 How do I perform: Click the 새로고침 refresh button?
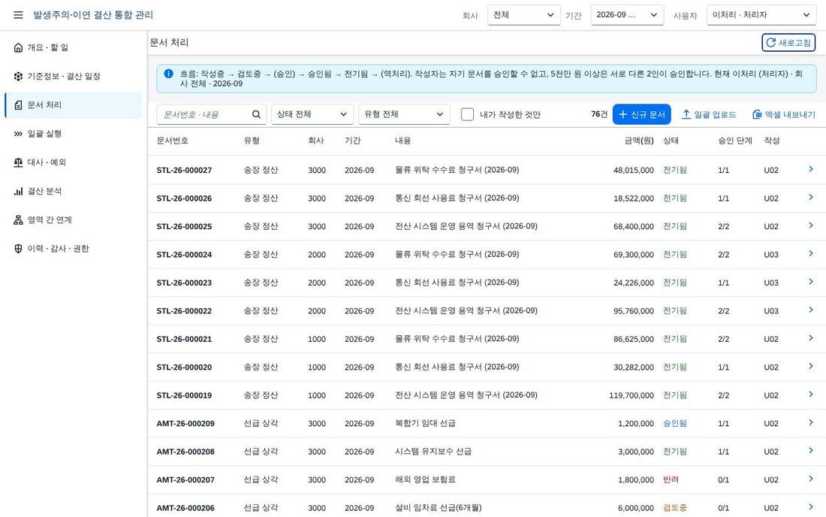click(x=788, y=43)
